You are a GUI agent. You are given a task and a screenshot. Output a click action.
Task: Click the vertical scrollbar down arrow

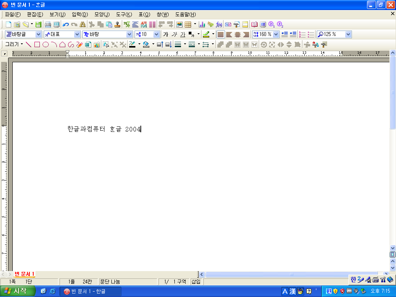tap(393, 248)
